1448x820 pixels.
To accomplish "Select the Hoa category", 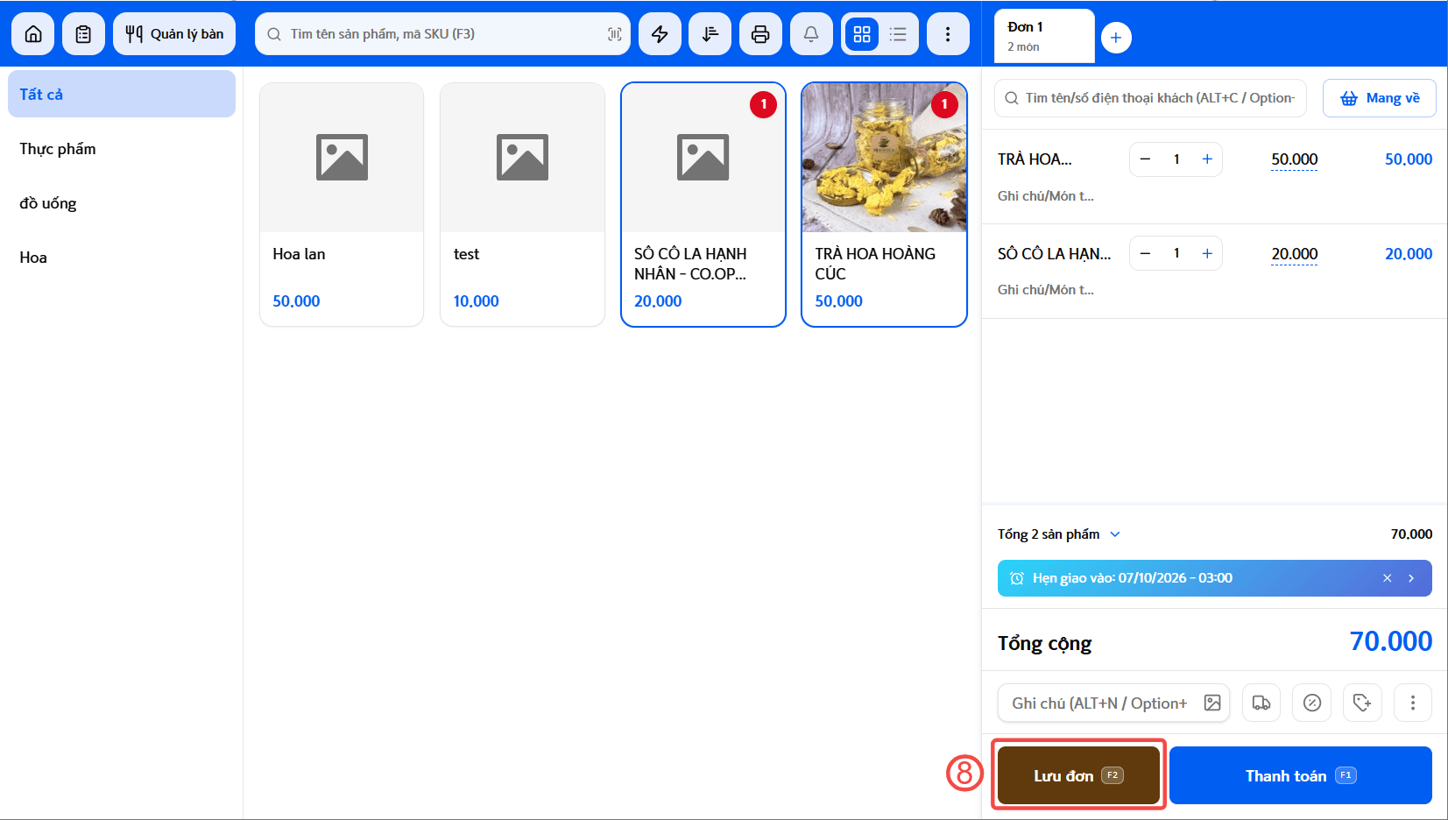I will [x=122, y=258].
